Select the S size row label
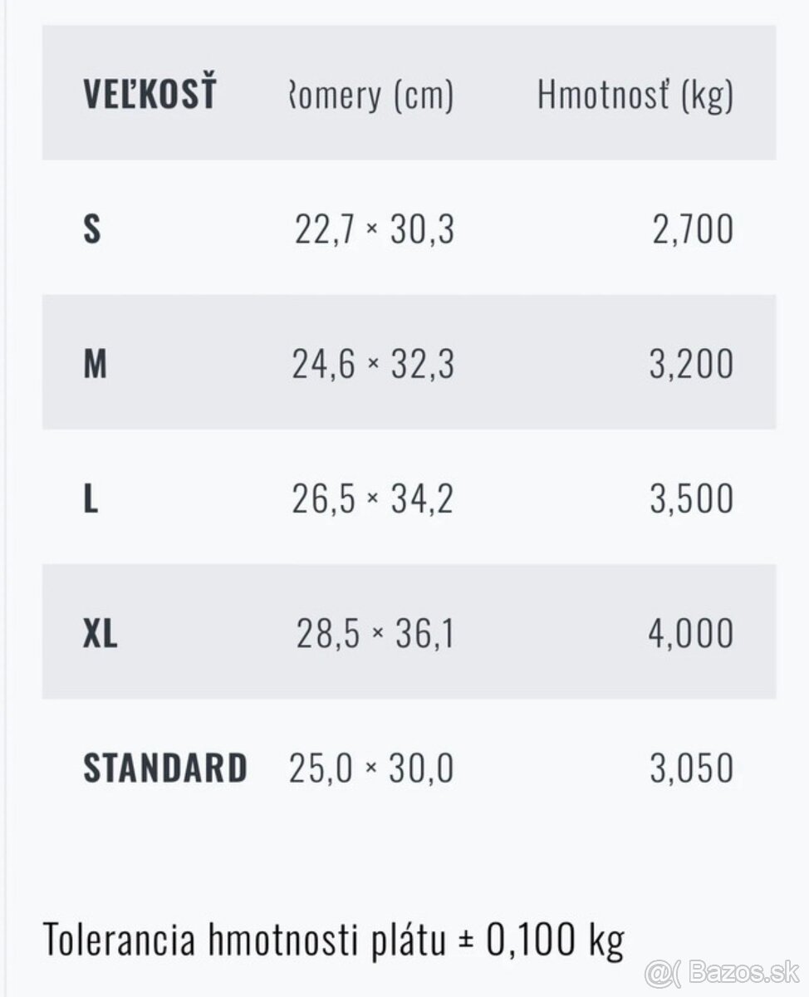Viewport: 809px width, 997px height. pyautogui.click(x=92, y=229)
